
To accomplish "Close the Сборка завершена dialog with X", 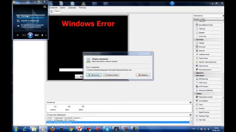I will (x=151, y=54).
